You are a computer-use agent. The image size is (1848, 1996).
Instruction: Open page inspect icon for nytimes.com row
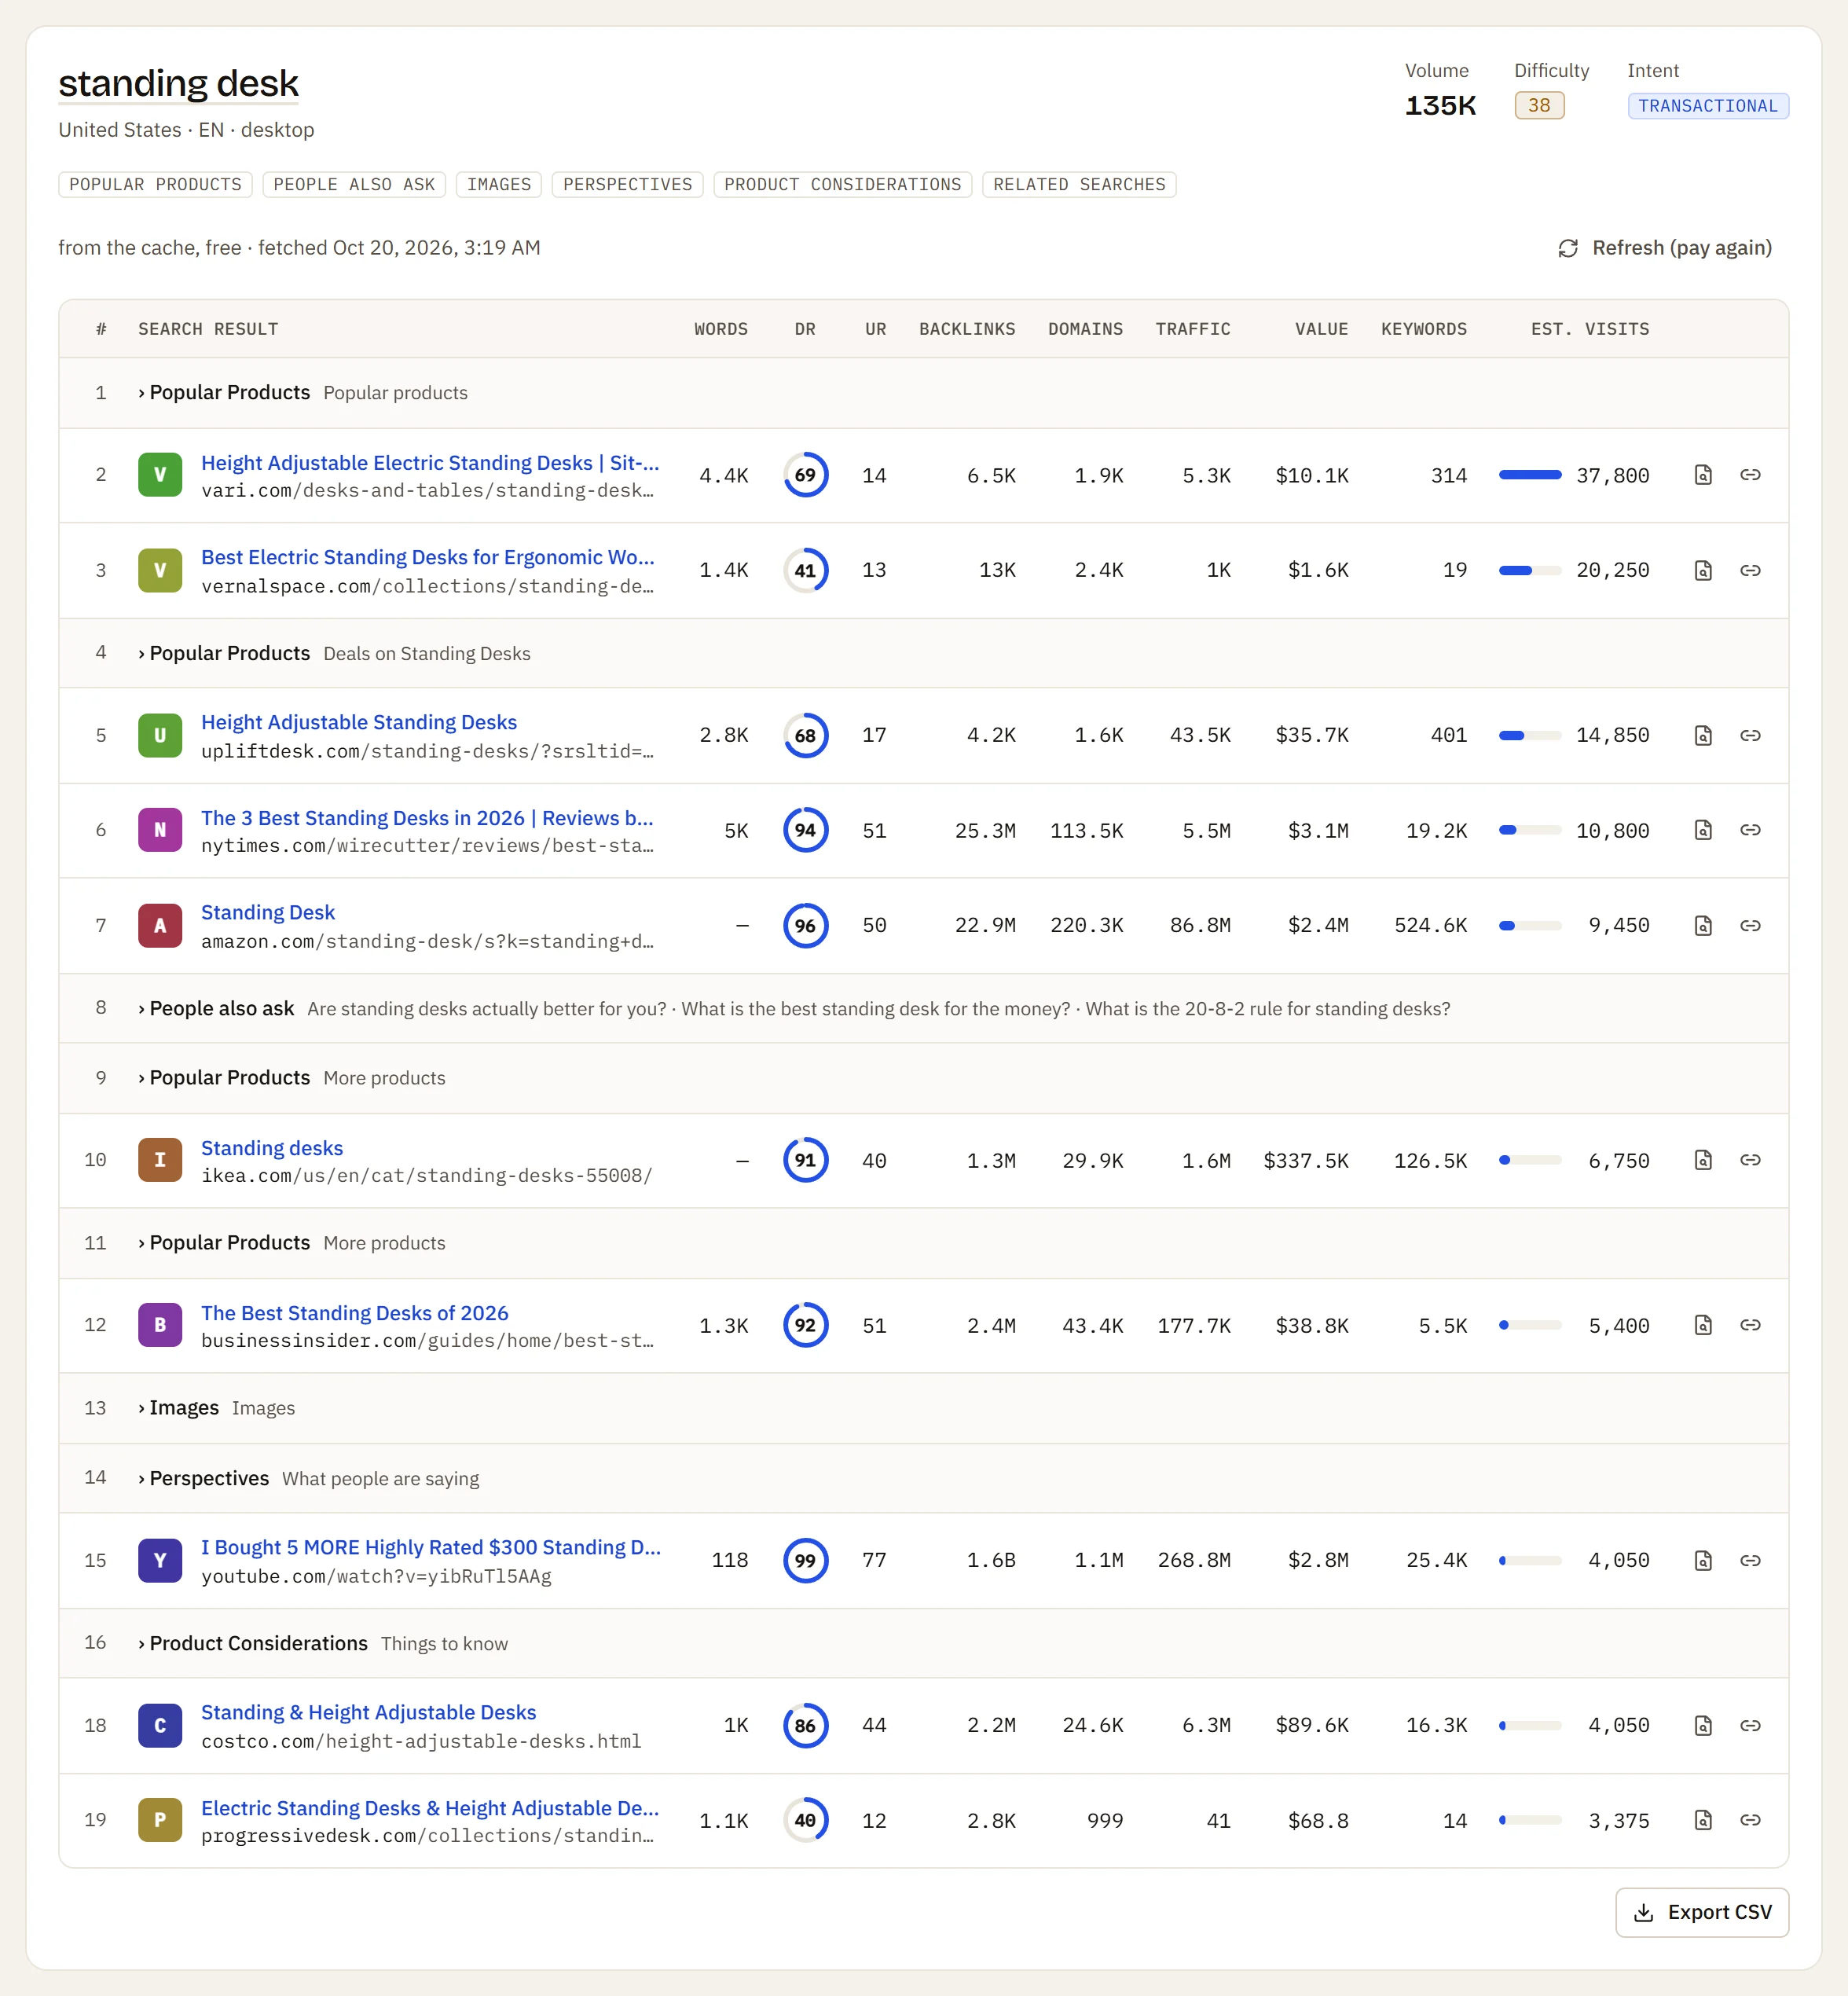click(1703, 830)
